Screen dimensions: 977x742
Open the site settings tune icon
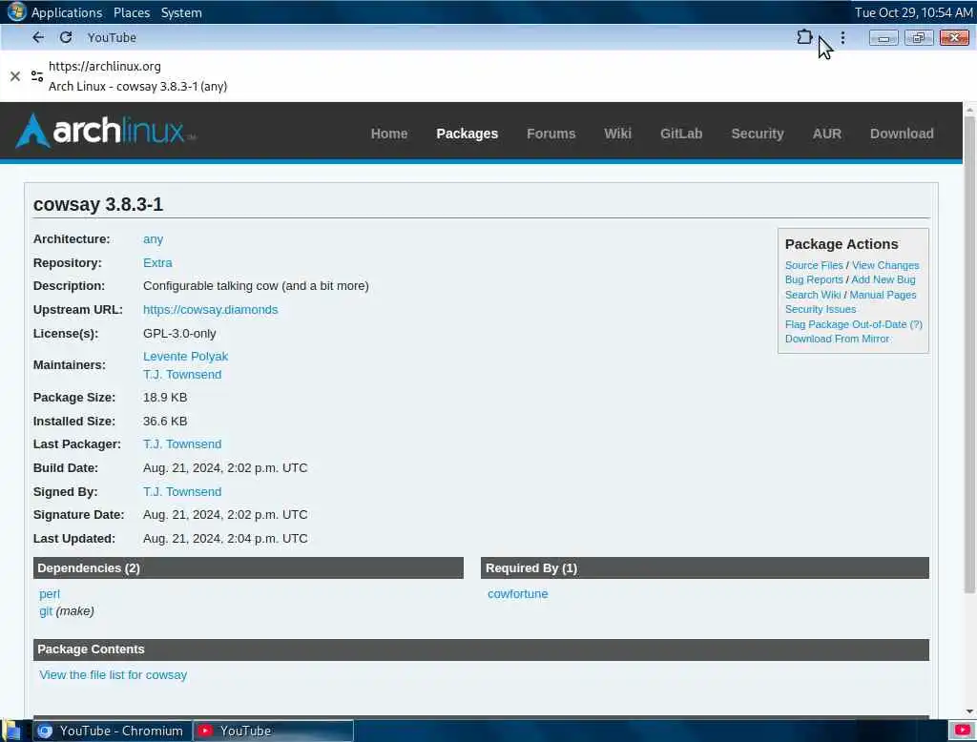[x=37, y=76]
